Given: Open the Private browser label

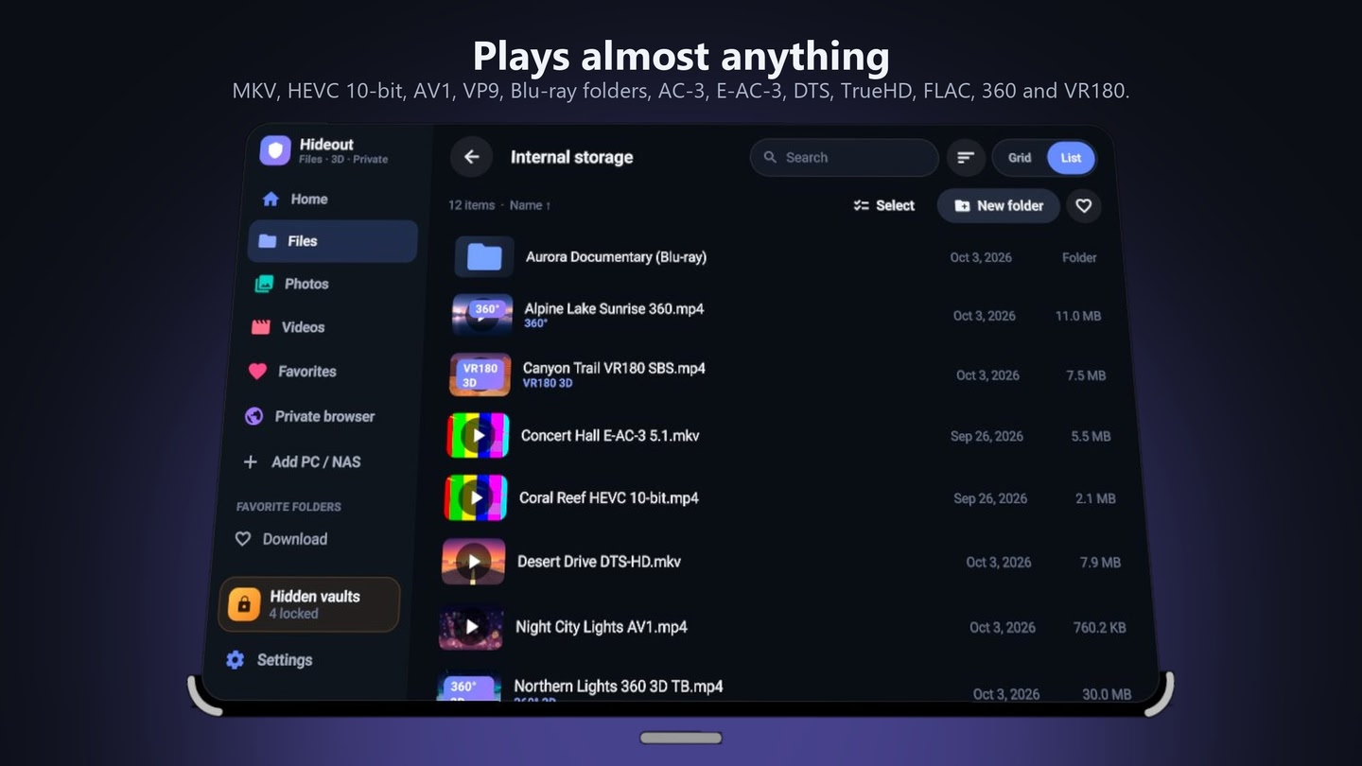Looking at the screenshot, I should pos(324,416).
